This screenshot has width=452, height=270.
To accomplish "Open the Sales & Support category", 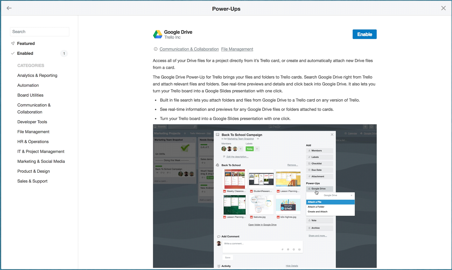I will click(x=33, y=181).
